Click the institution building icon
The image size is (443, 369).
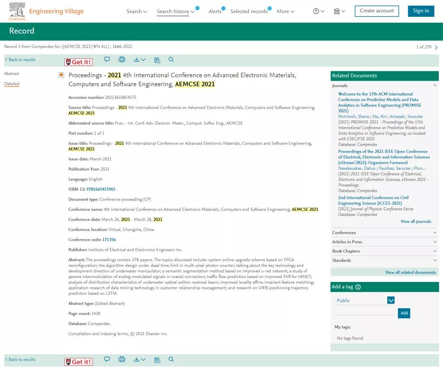pyautogui.click(x=339, y=11)
